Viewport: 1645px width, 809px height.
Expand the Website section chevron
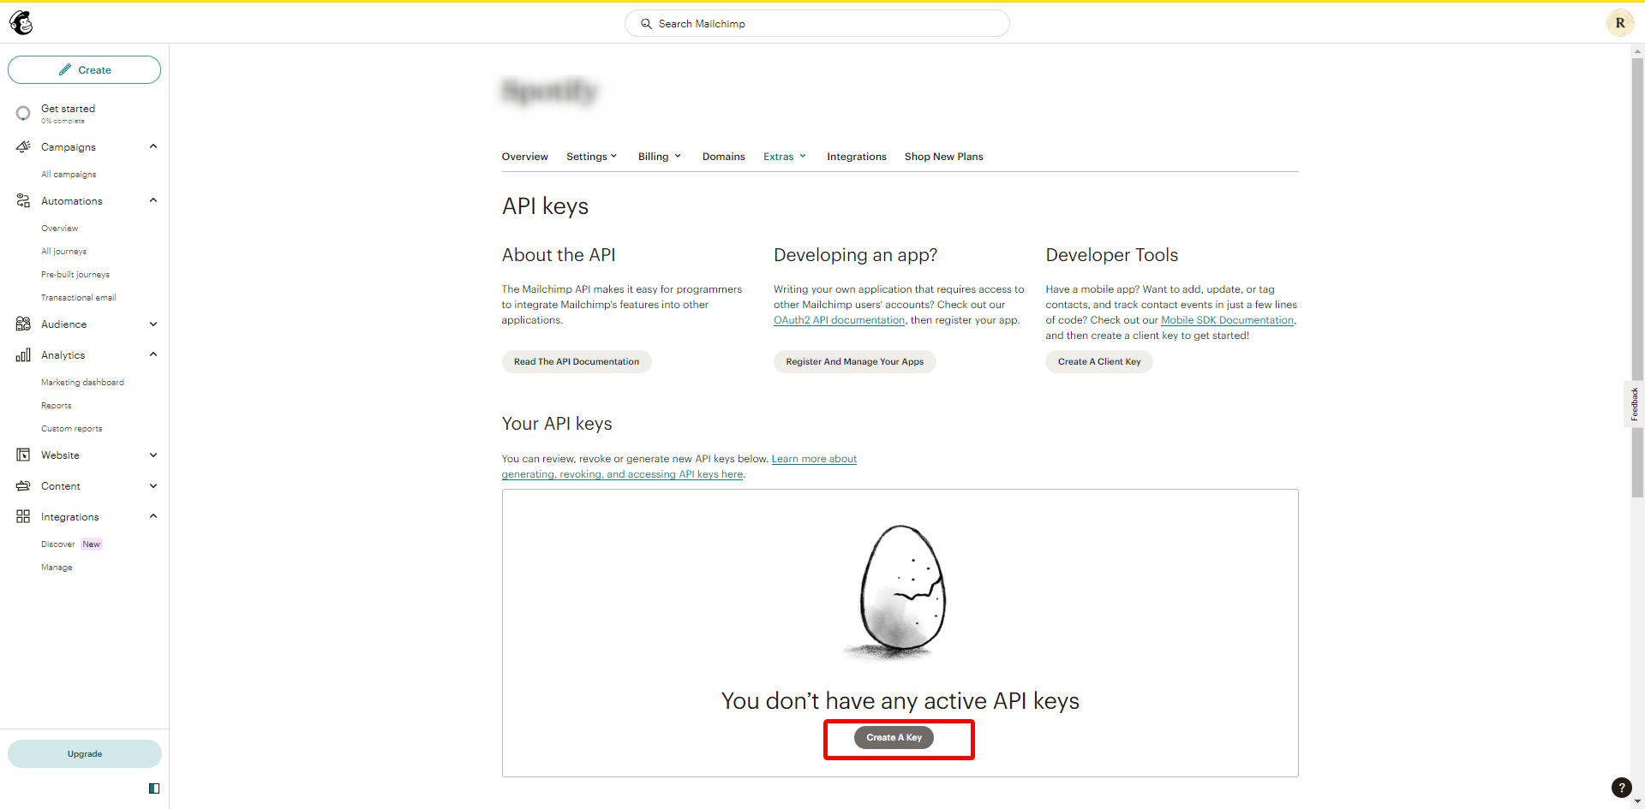[153, 455]
